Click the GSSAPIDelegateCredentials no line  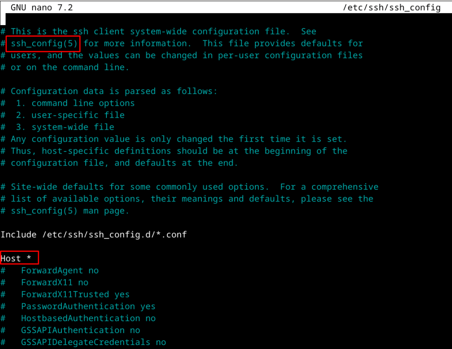93,342
